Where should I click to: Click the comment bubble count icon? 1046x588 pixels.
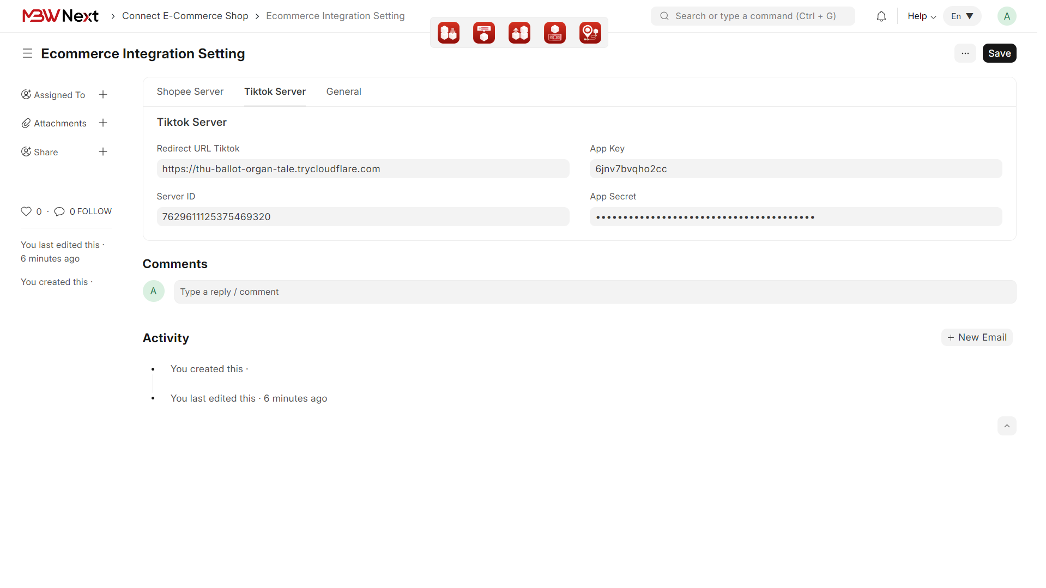coord(59,211)
